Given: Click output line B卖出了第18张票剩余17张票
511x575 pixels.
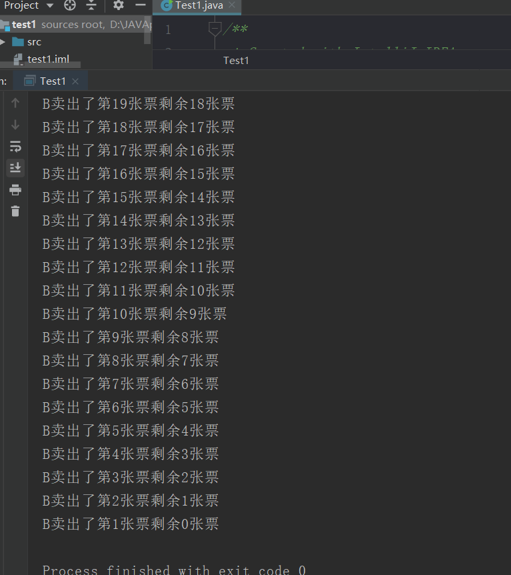Looking at the screenshot, I should [139, 127].
